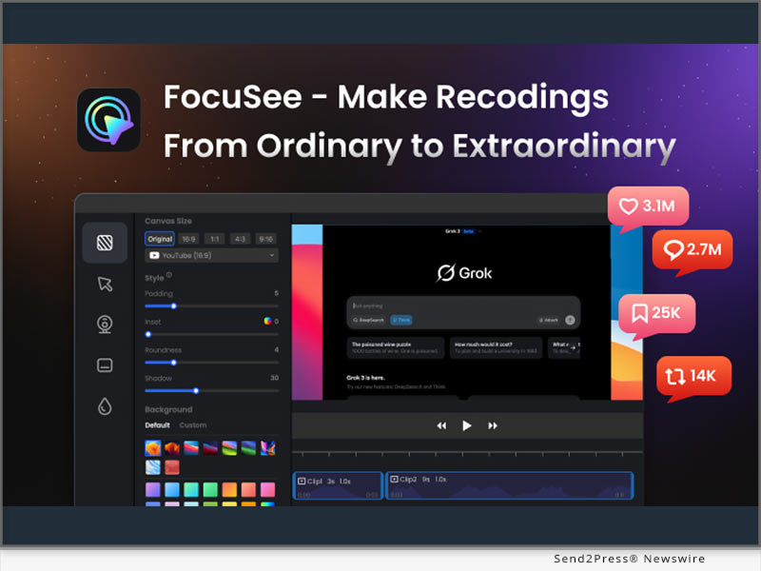Expand the YouTube (16:9) preset dropdown

click(x=210, y=255)
